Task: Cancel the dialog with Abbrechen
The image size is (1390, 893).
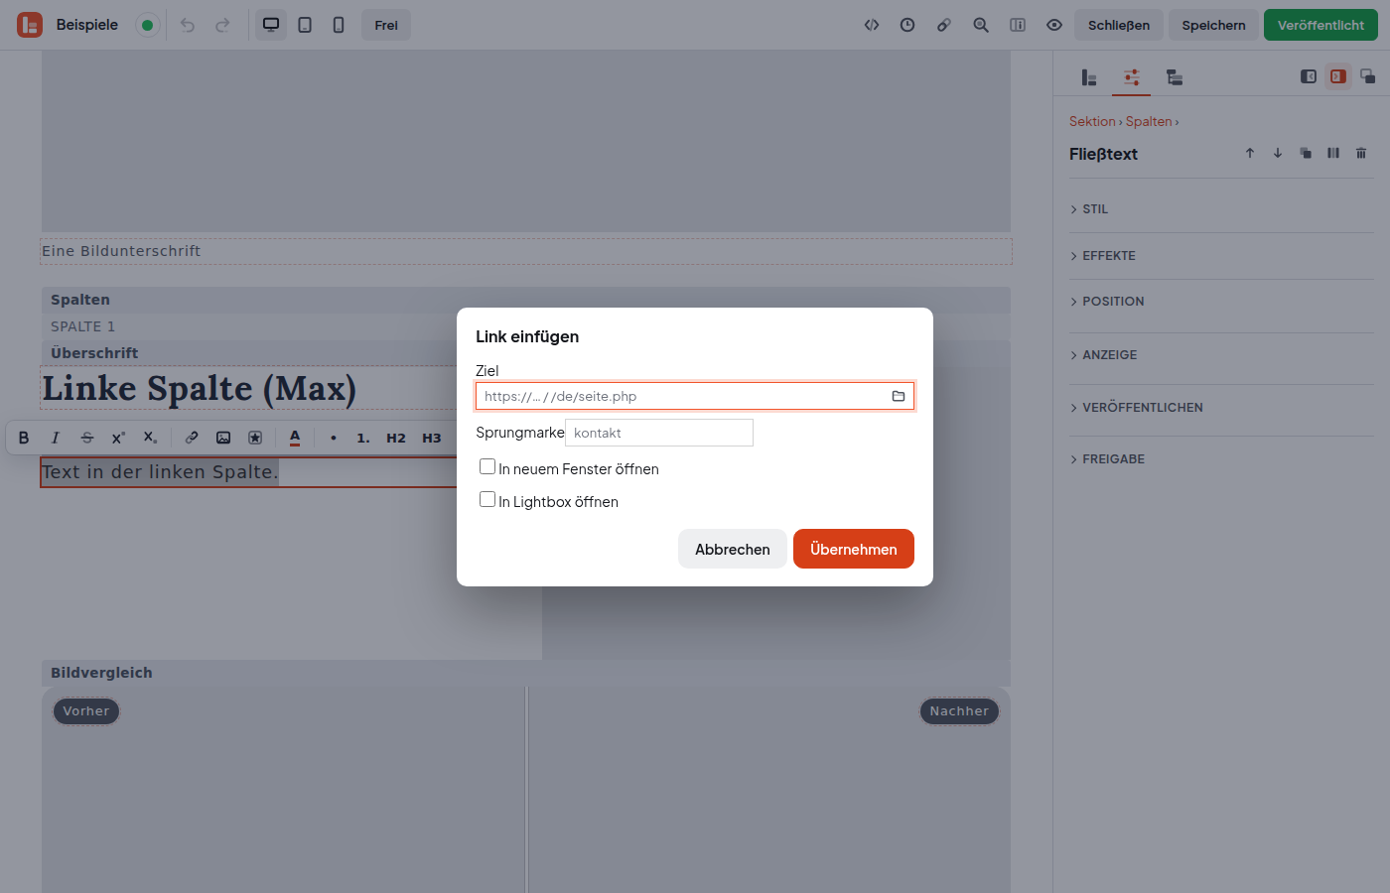Action: tap(733, 549)
